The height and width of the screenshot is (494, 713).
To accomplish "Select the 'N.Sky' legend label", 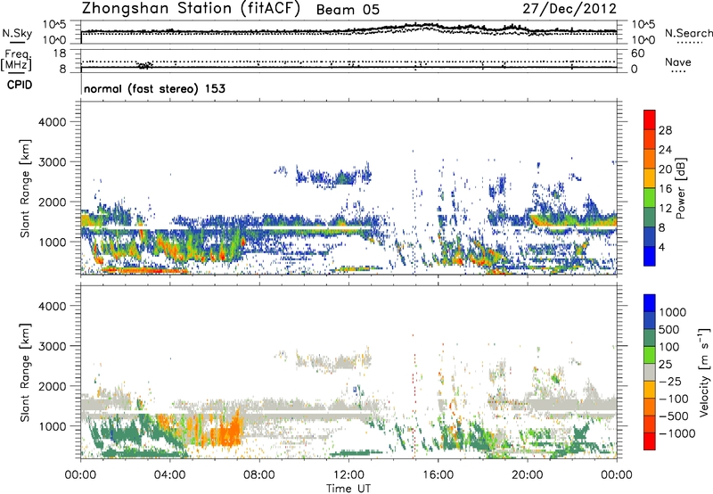I will [17, 33].
